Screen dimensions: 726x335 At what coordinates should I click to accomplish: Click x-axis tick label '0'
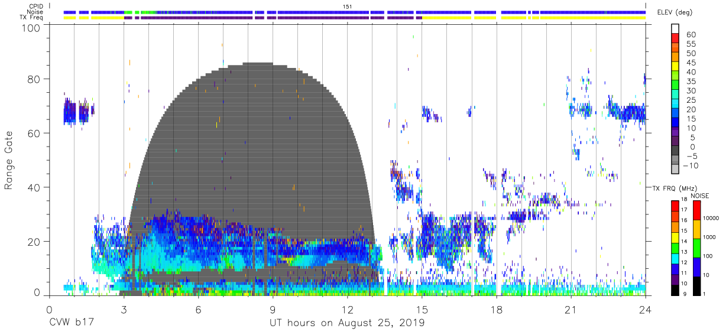coord(49,310)
